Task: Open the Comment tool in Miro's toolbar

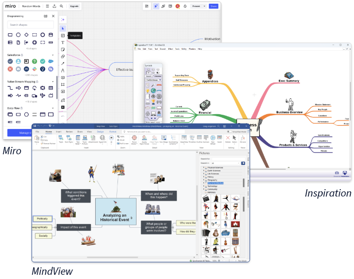Action: point(63,78)
